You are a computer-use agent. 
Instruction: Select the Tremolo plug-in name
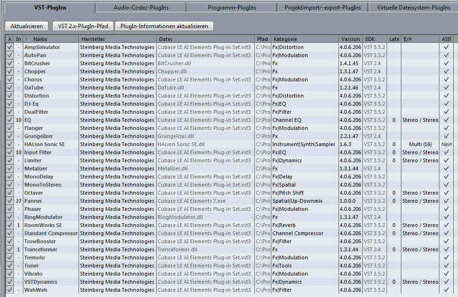(x=34, y=257)
